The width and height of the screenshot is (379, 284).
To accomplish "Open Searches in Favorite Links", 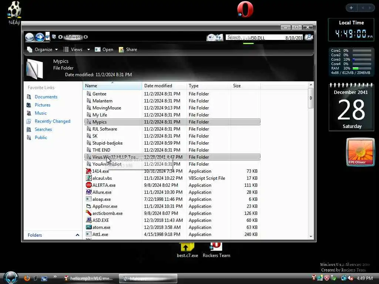I will tap(43, 129).
